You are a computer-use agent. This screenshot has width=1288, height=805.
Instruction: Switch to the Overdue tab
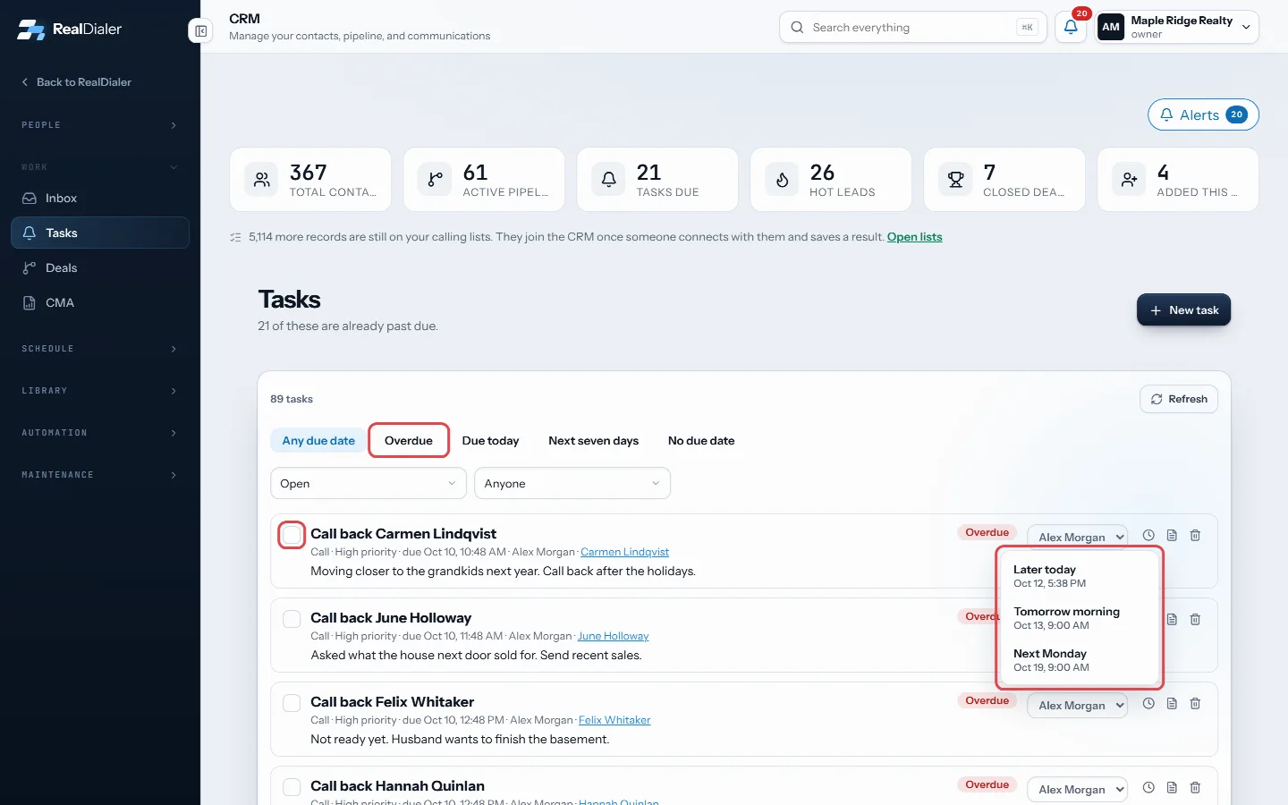409,440
